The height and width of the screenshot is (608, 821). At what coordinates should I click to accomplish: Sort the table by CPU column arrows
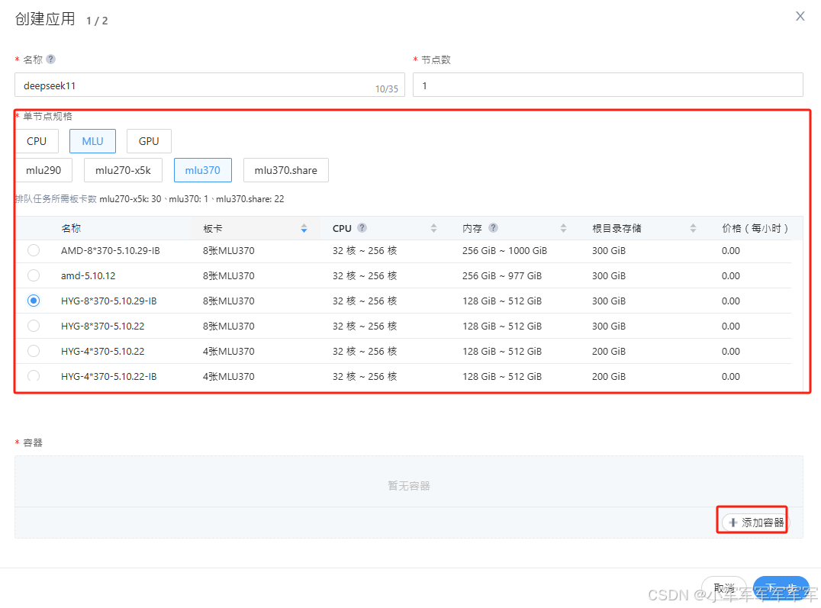433,228
